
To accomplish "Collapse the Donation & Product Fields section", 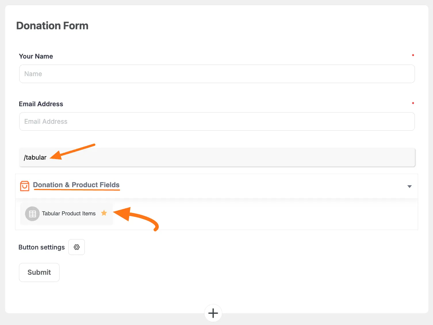I will click(409, 186).
